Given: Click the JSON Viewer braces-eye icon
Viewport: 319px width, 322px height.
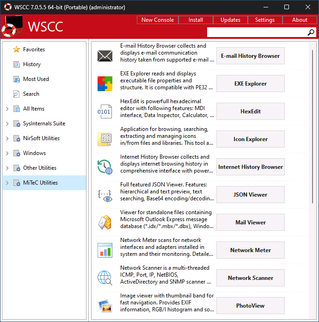Looking at the screenshot, I should tap(105, 196).
